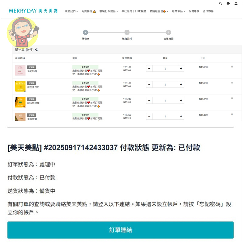This screenshot has height=243, width=243.
Task: Open the 免費評估 menu item
Action: tap(88, 11)
